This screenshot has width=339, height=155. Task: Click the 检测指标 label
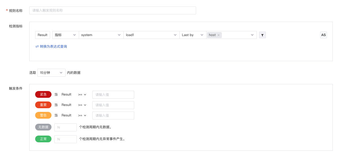pos(16,26)
